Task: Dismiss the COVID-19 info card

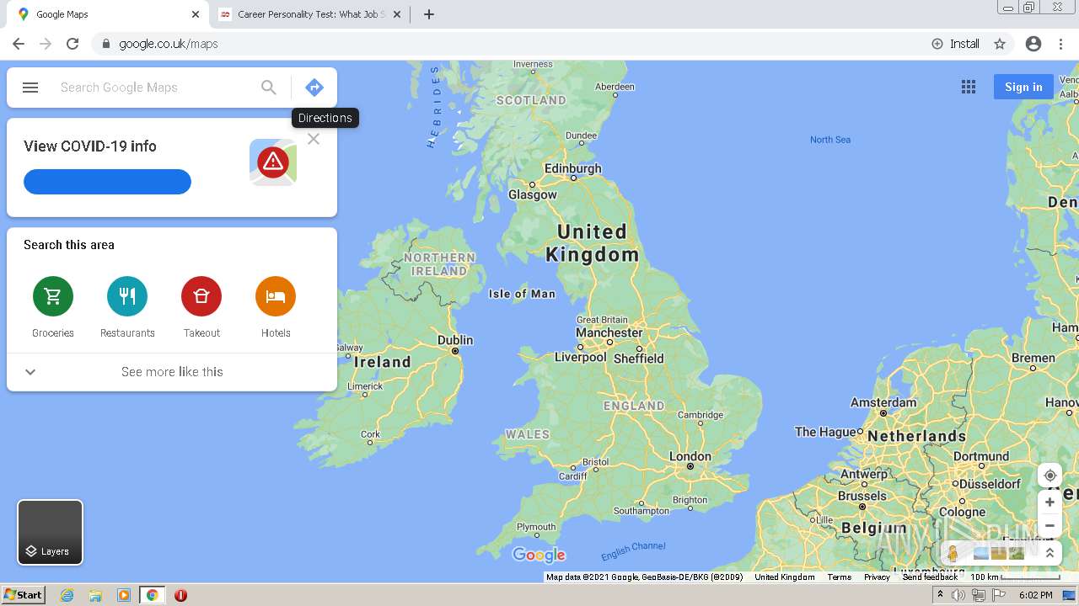Action: [314, 139]
